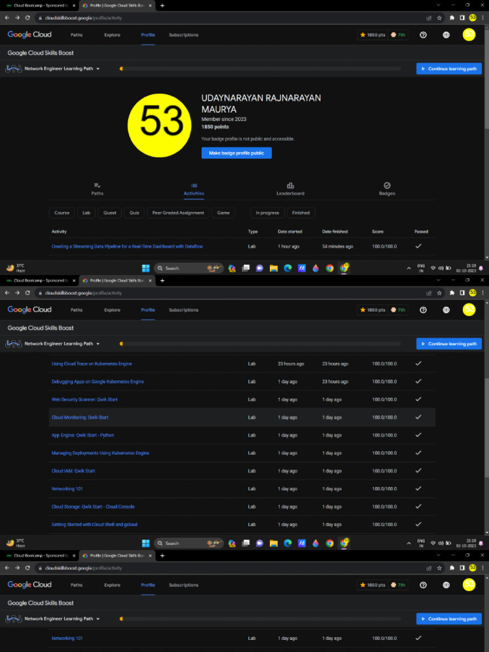Click the Paths list icon under the profile
Screen dimensions: 489x652
click(97, 185)
